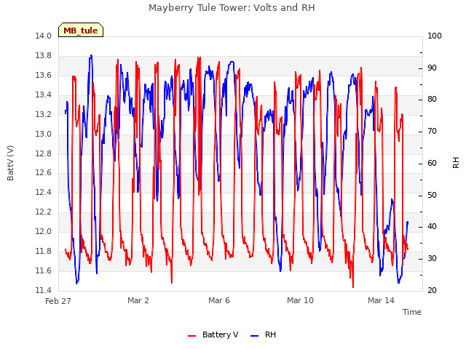Click the Mar 6 date tick label
This screenshot has height=349, width=466.
[219, 300]
